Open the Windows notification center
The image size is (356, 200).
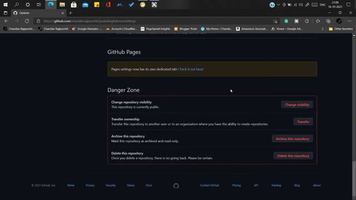pyautogui.click(x=349, y=4)
